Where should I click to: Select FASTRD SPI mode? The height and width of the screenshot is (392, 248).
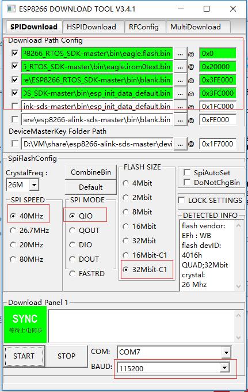tap(87, 274)
